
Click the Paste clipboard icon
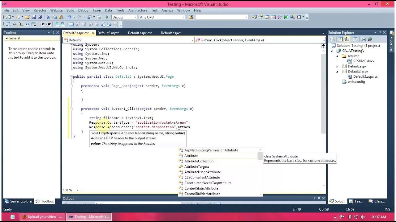point(61,17)
